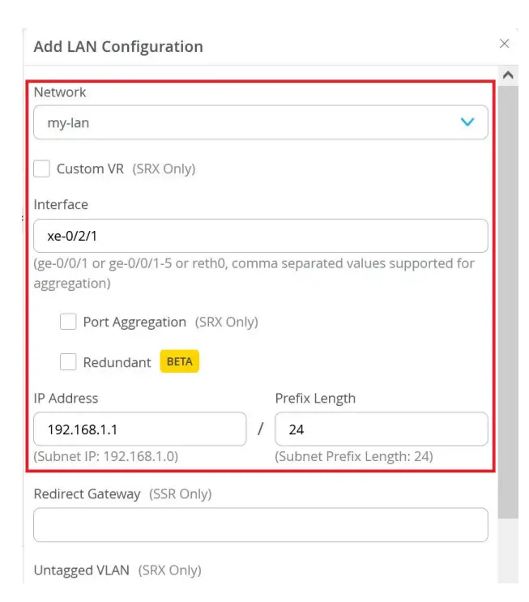Click the "Add LAN Configuration" title
The image size is (529, 602).
pyautogui.click(x=118, y=47)
